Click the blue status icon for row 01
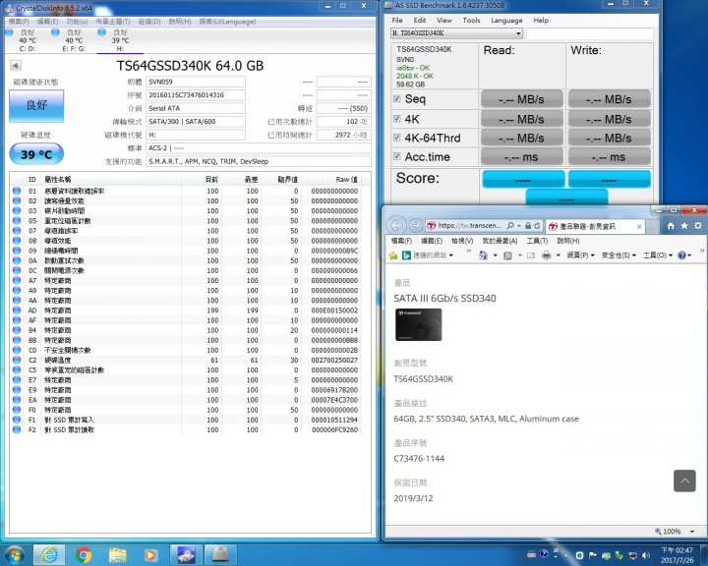This screenshot has height=566, width=708. tap(17, 191)
